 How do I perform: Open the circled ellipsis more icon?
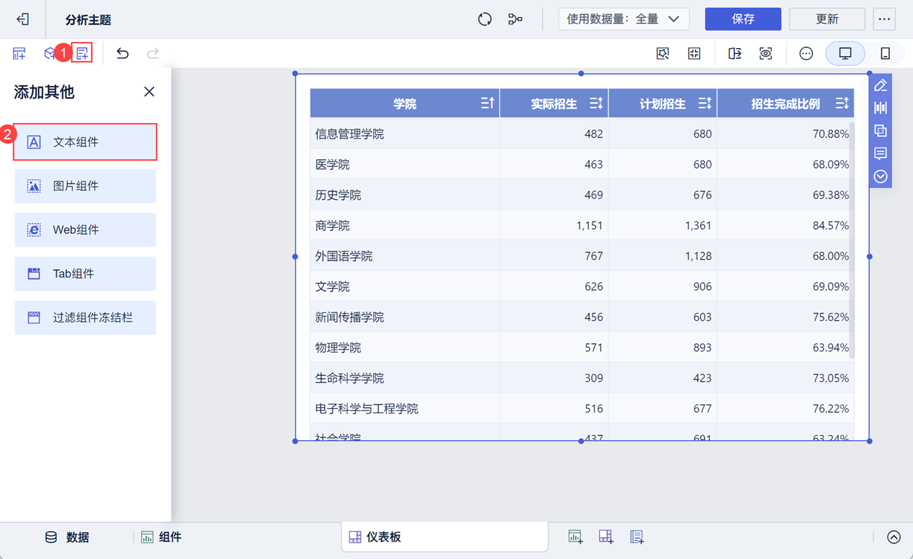[x=806, y=53]
